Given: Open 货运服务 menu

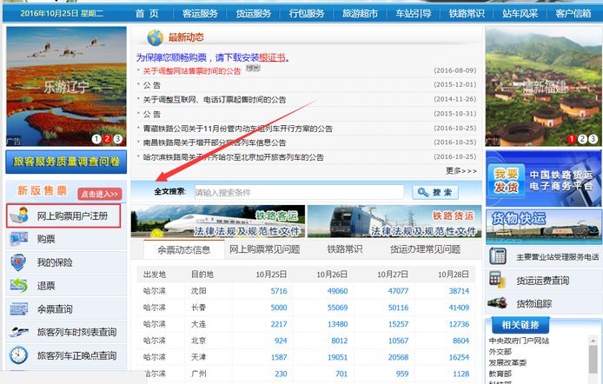Looking at the screenshot, I should click(x=254, y=13).
